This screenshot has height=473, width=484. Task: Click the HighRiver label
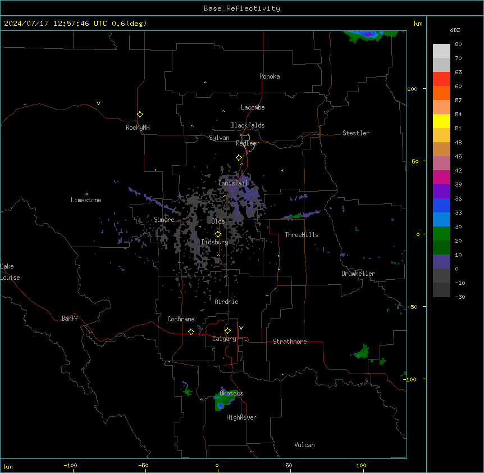pos(241,417)
